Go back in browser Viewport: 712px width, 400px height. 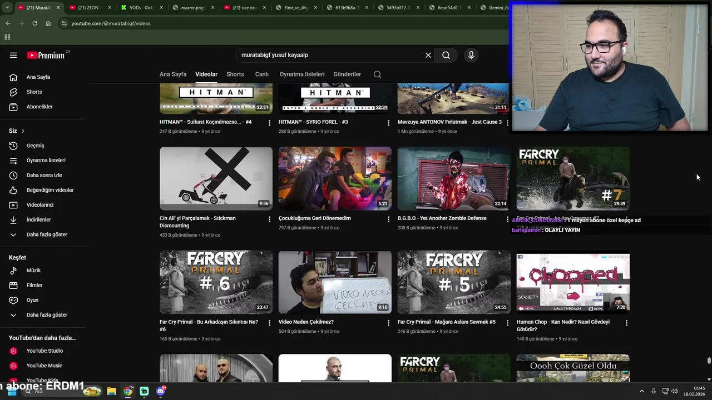(8, 23)
